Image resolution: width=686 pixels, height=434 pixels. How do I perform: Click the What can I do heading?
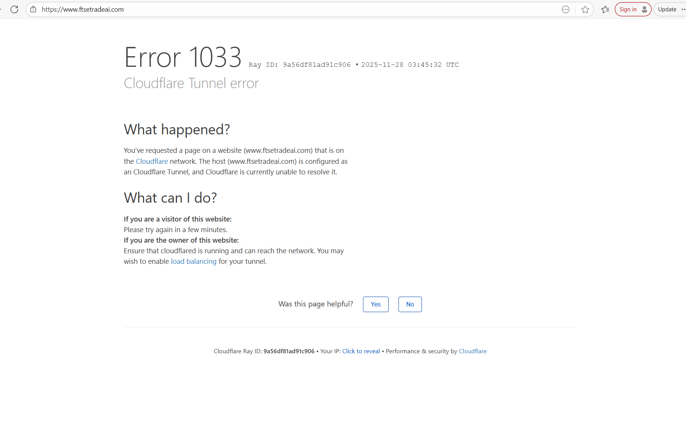tap(170, 198)
